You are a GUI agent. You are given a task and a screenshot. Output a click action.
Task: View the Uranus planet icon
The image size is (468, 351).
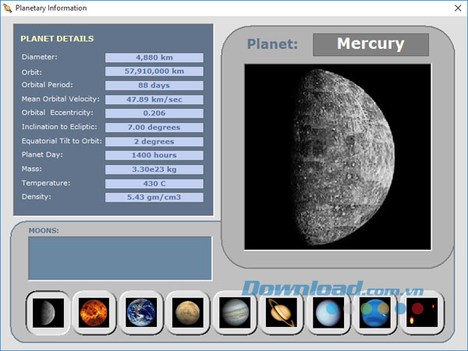[x=328, y=313]
